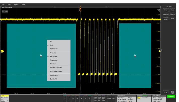Click the results bar drag handle dots
The height and width of the screenshot is (102, 179).
pyautogui.click(x=162, y=50)
